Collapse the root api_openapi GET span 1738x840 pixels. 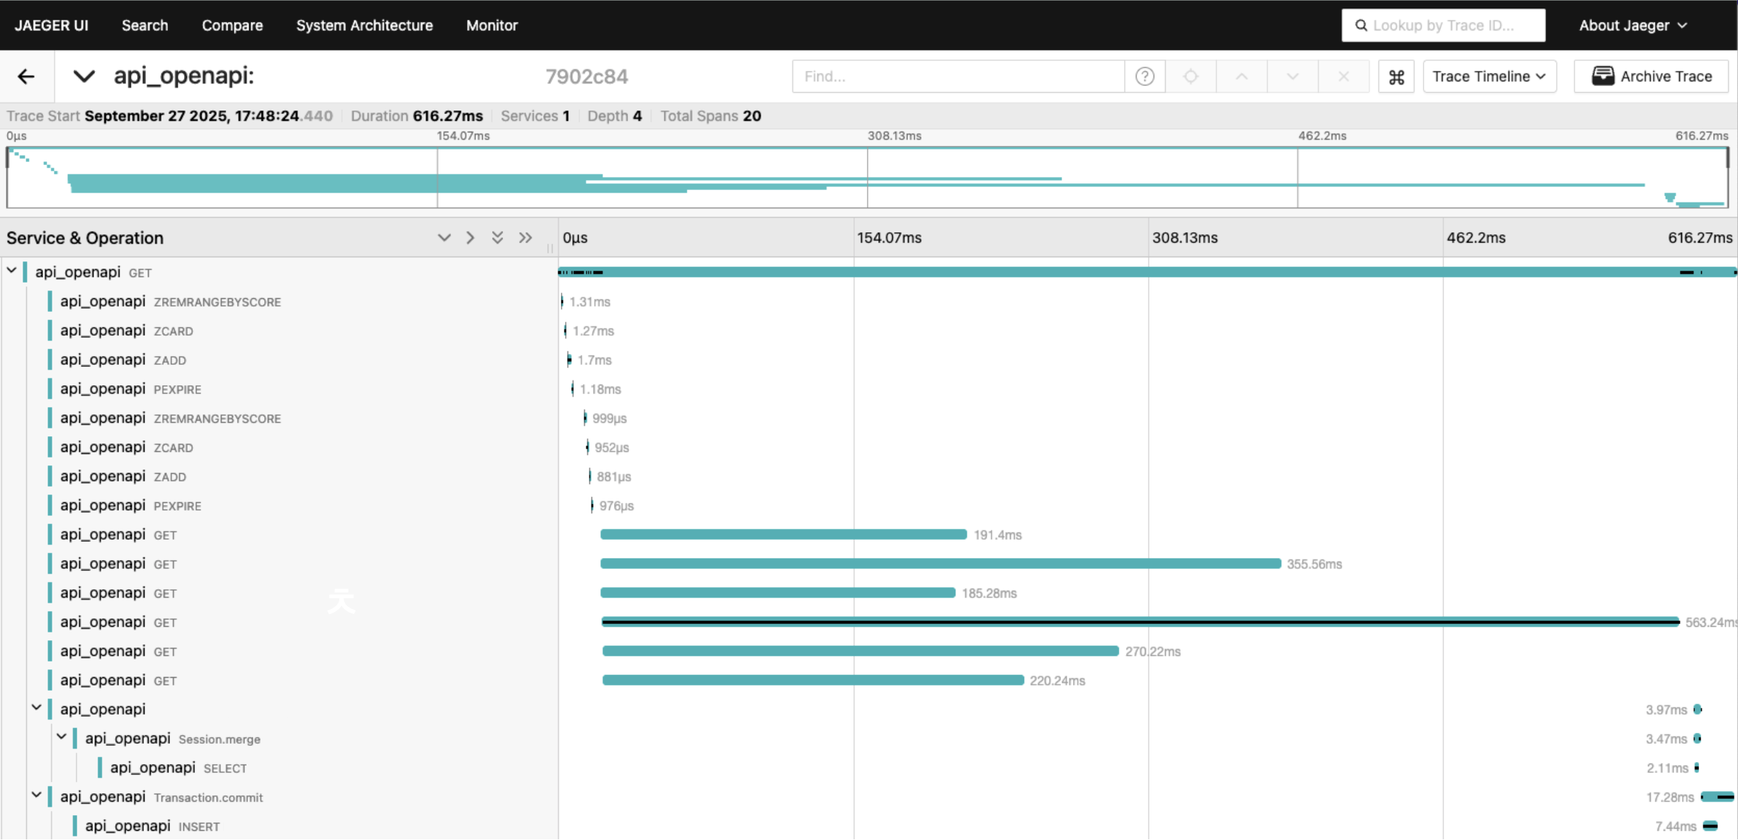point(12,271)
